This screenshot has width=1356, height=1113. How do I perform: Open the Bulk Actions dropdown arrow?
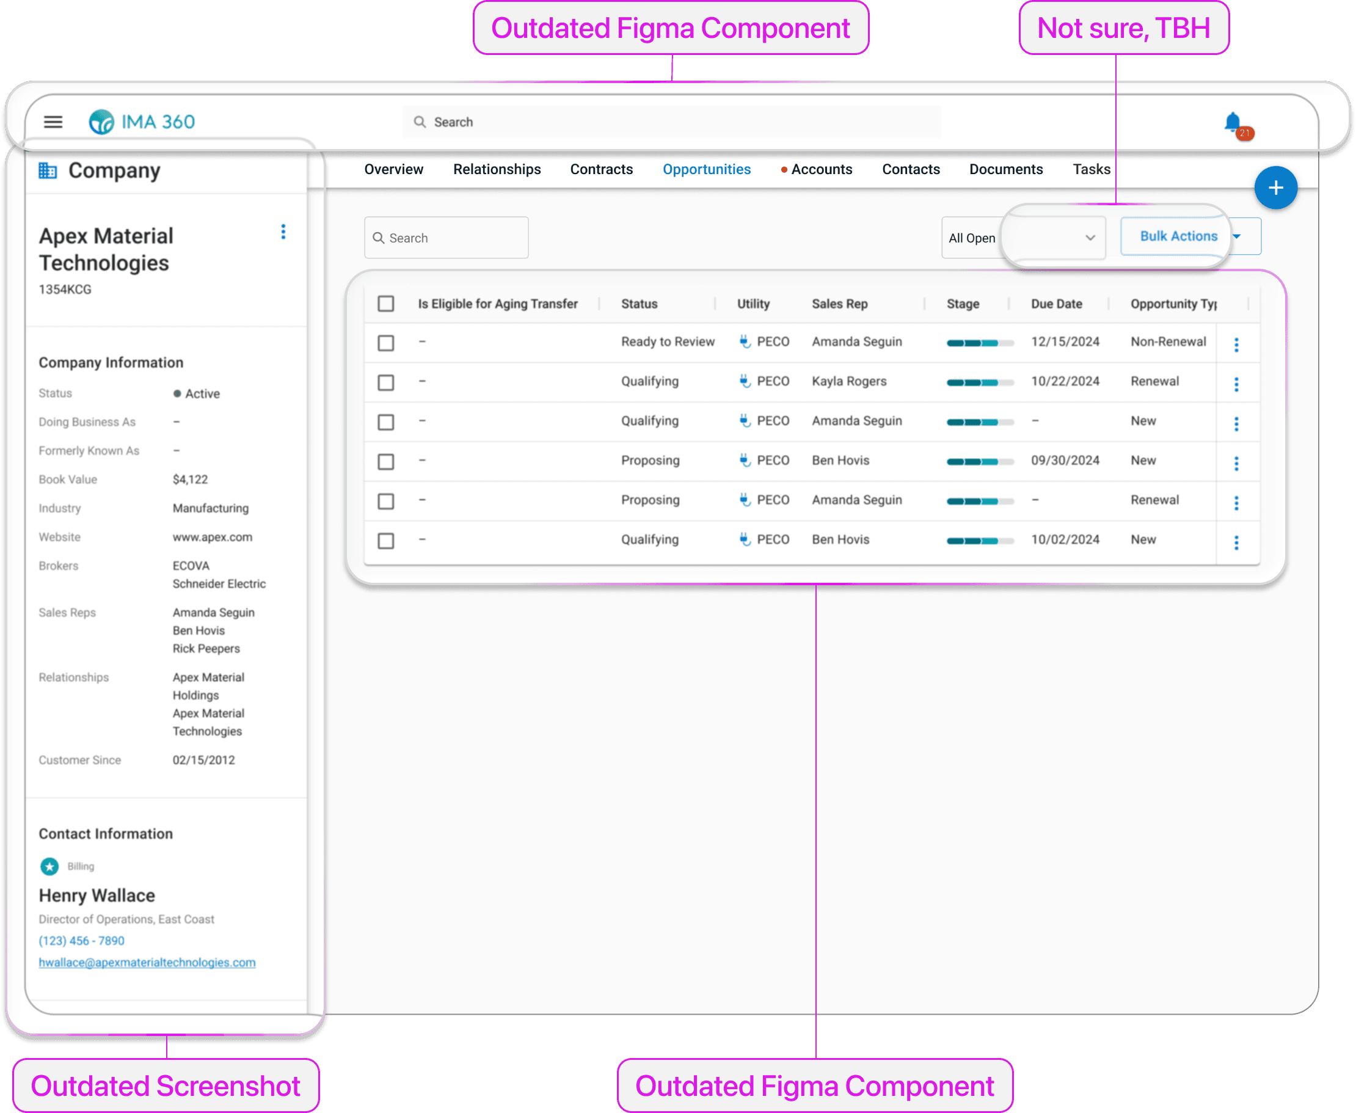[x=1238, y=236]
